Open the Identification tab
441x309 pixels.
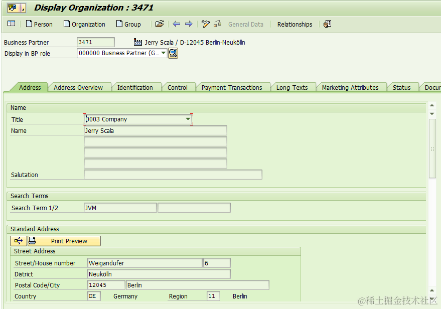(135, 87)
